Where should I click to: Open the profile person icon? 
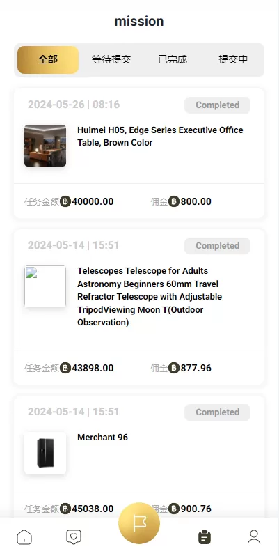[254, 537]
